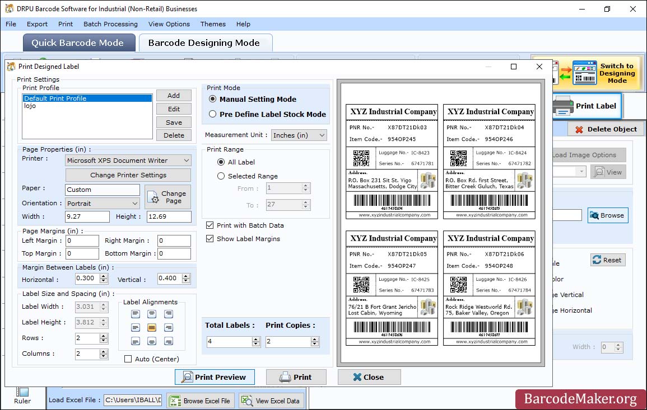Screen dimensions: 647x410
Task: Click the Print Label printer icon
Action: [563, 106]
